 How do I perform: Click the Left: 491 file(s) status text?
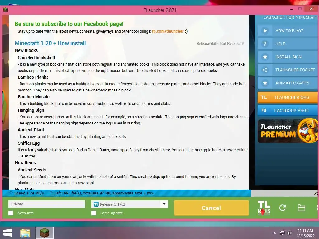[x=104, y=193]
